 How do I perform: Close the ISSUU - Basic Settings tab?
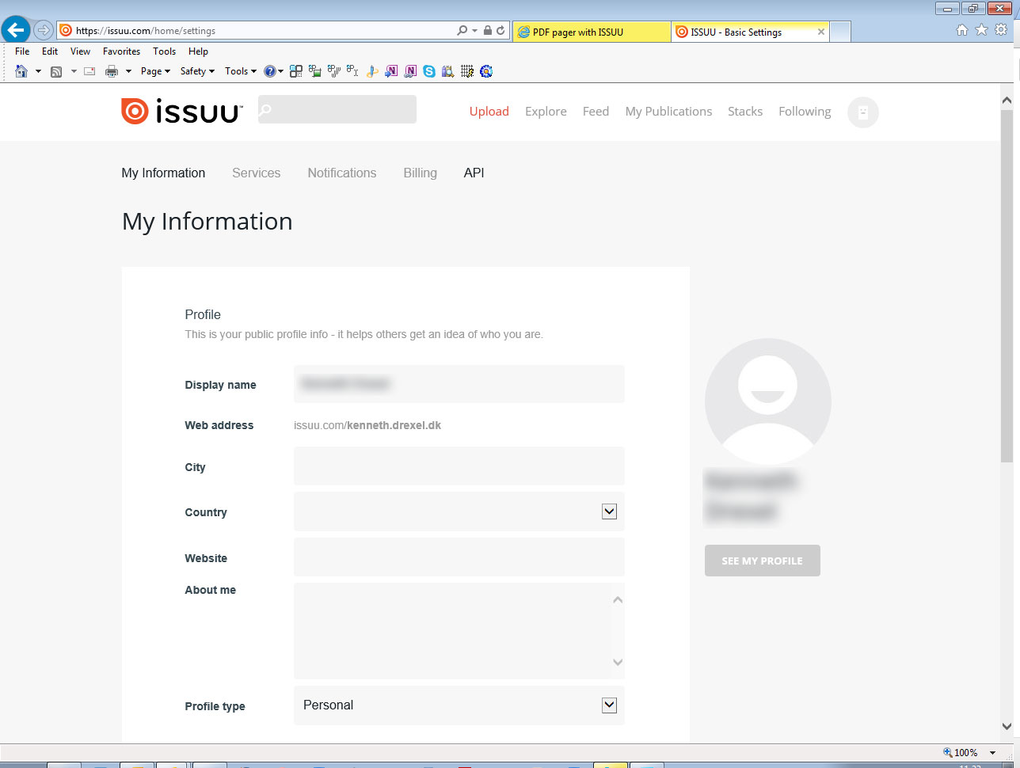(821, 32)
